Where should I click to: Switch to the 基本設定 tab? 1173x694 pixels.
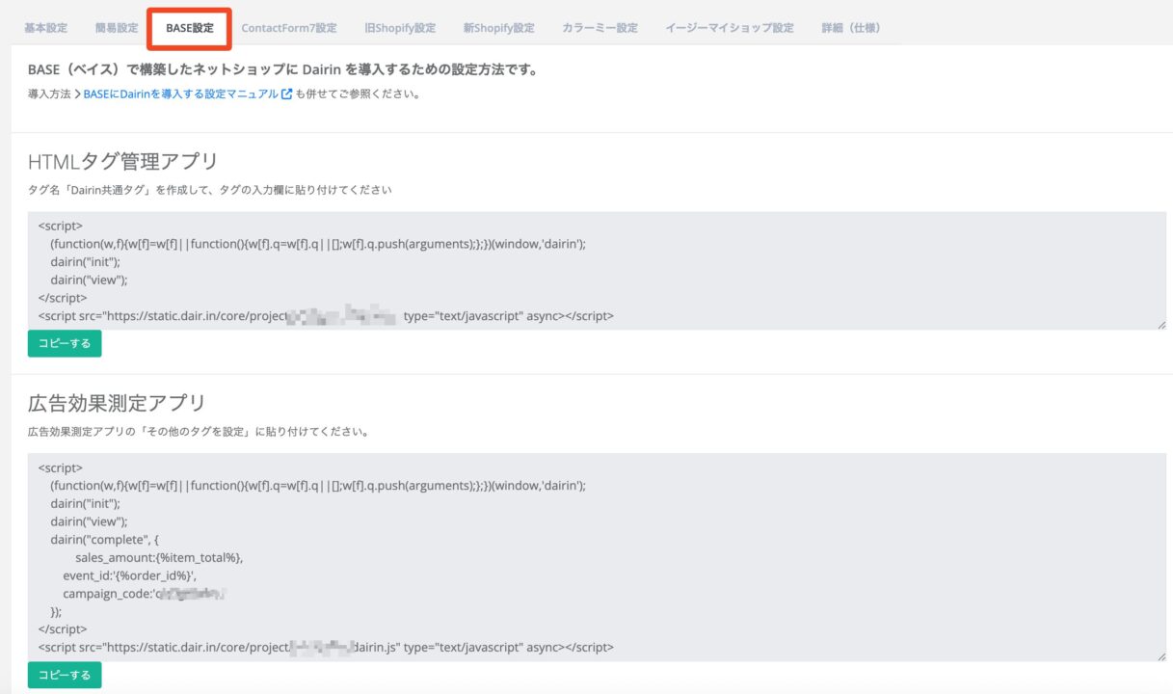click(x=45, y=28)
